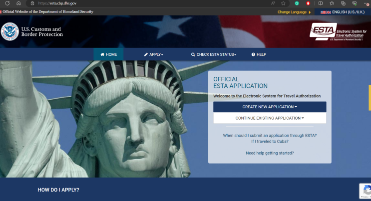
Task: Select the esta.cbp.dhs.gov address bar
Action: [57, 3]
